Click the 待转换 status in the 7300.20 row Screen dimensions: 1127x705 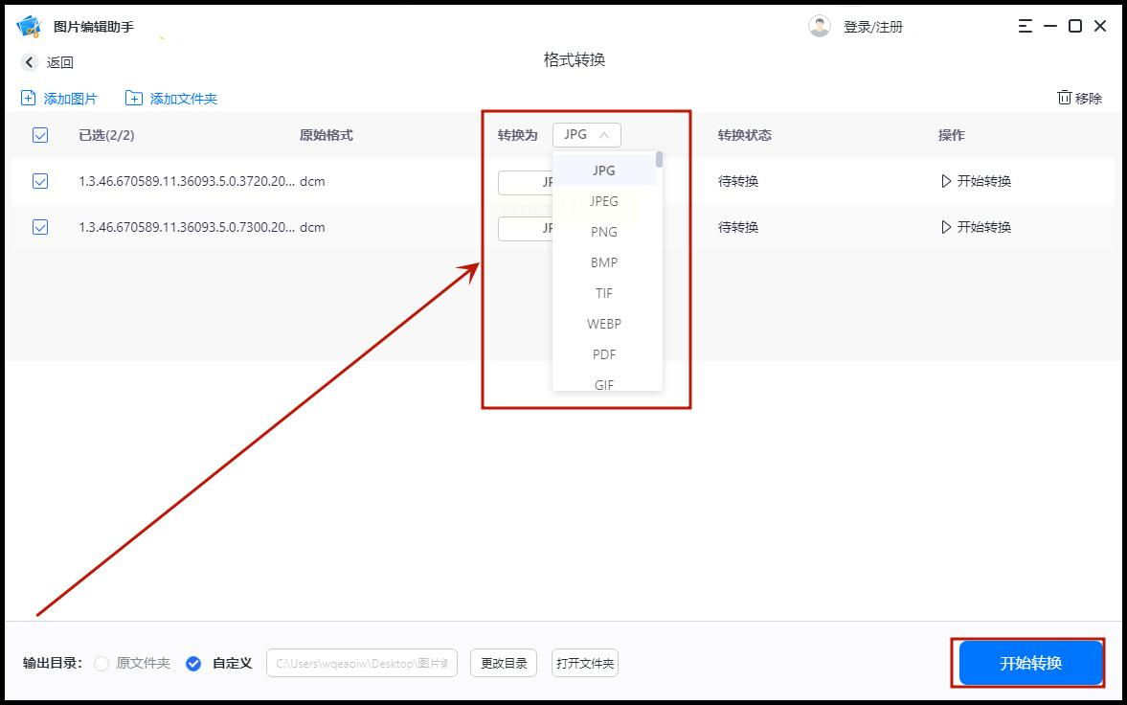[738, 227]
